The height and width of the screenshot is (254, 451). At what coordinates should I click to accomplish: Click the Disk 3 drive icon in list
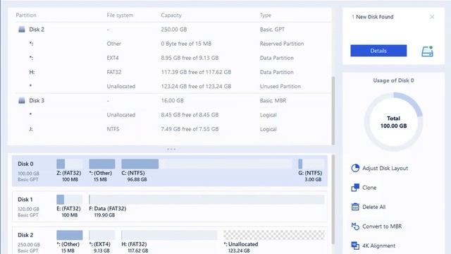tap(22, 100)
